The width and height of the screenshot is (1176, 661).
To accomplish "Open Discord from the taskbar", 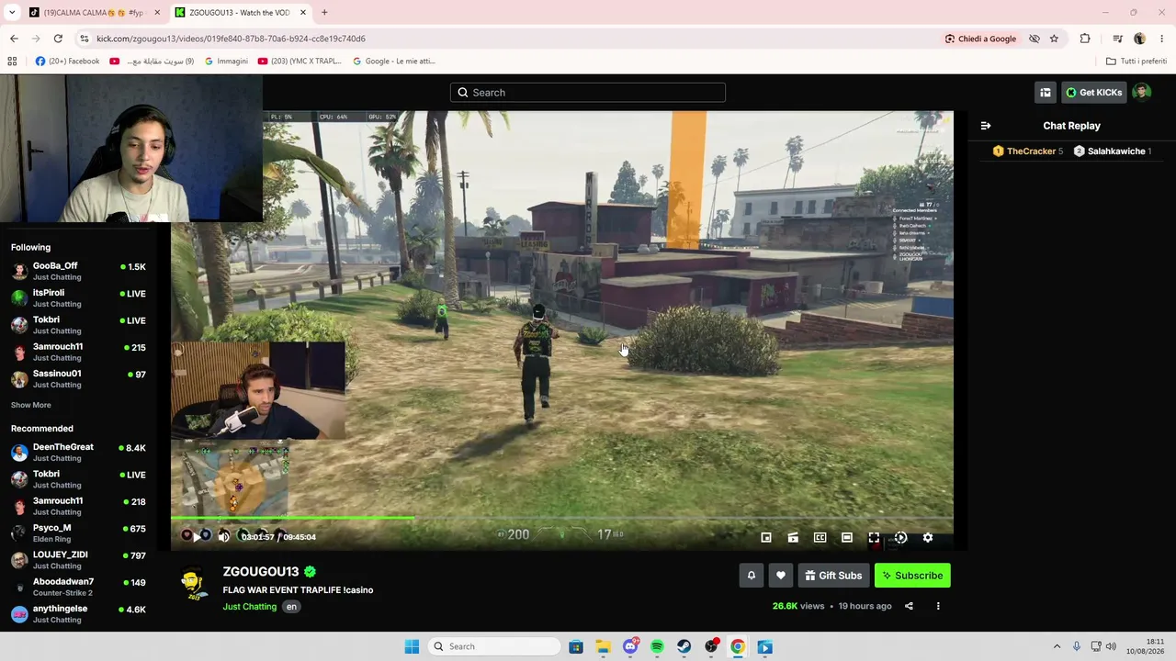I will click(x=630, y=646).
